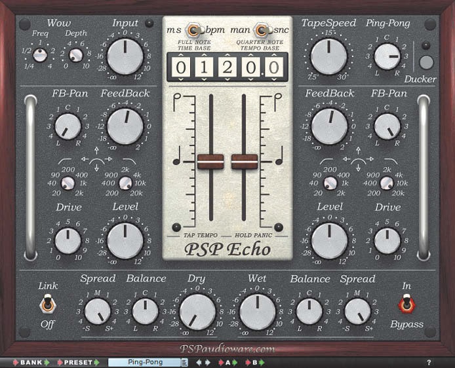Click the HOLD PANIC black button

(x=279, y=227)
